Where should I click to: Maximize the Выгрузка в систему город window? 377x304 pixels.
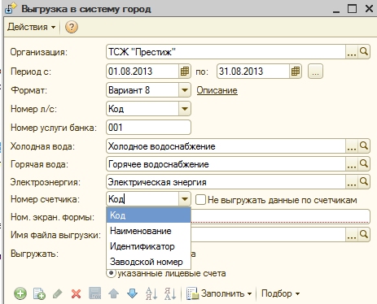coord(353,9)
